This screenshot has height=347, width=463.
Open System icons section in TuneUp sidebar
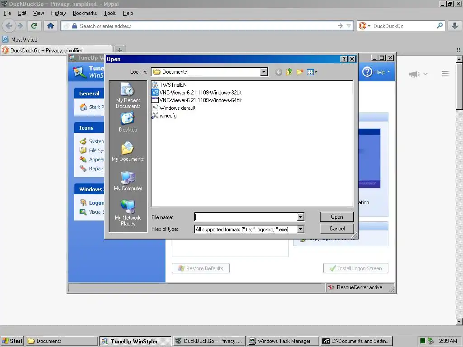pyautogui.click(x=92, y=141)
